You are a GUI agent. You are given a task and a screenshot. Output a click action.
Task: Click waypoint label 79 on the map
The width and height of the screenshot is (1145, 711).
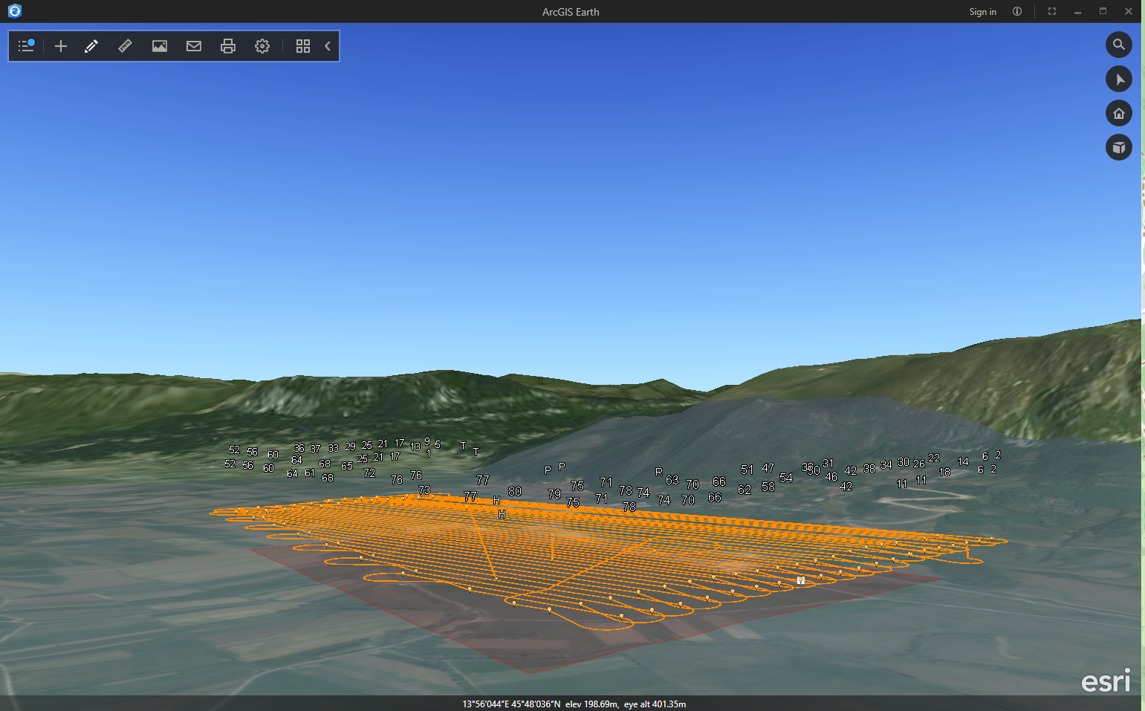pyautogui.click(x=554, y=494)
